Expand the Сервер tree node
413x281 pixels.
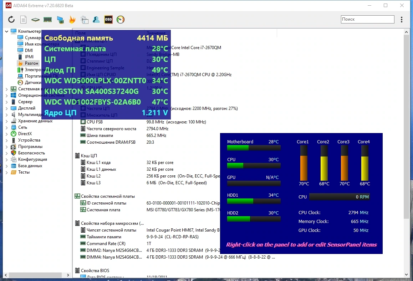pos(6,102)
